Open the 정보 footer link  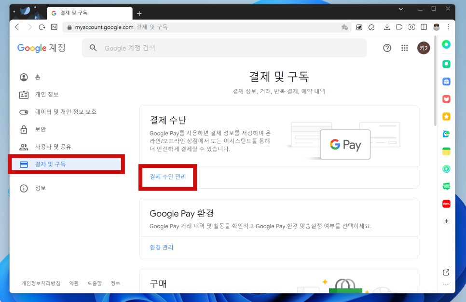115,283
